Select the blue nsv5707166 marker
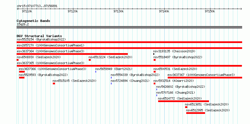250x124 pixels. tap(157, 95)
